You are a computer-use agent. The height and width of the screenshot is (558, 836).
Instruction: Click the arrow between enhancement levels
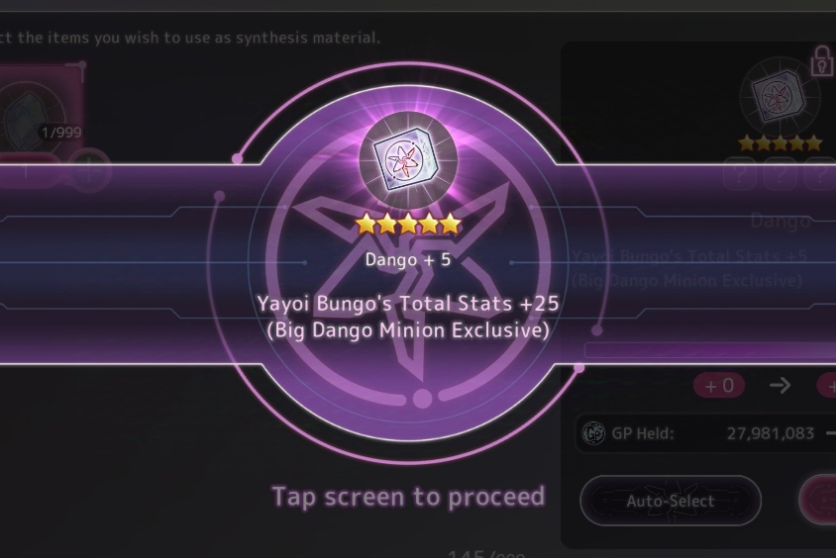780,385
